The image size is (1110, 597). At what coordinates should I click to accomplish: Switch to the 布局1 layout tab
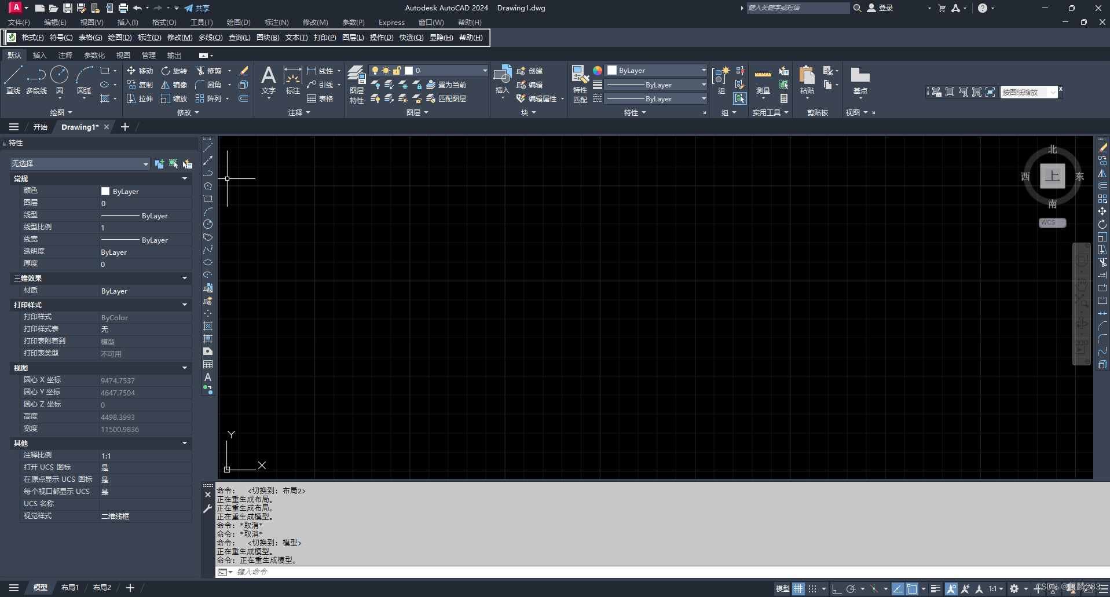click(x=69, y=588)
